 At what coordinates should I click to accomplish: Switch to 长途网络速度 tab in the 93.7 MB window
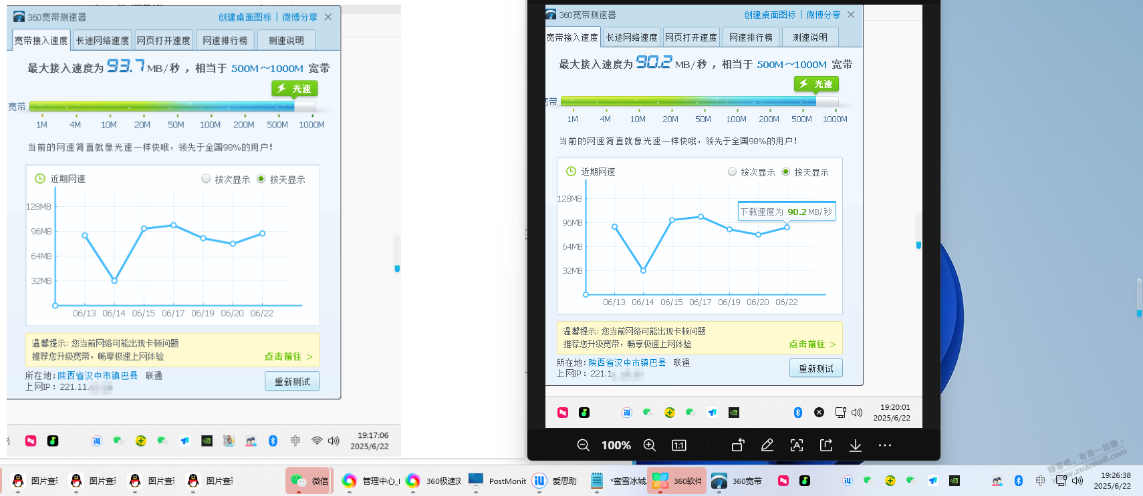coord(102,40)
